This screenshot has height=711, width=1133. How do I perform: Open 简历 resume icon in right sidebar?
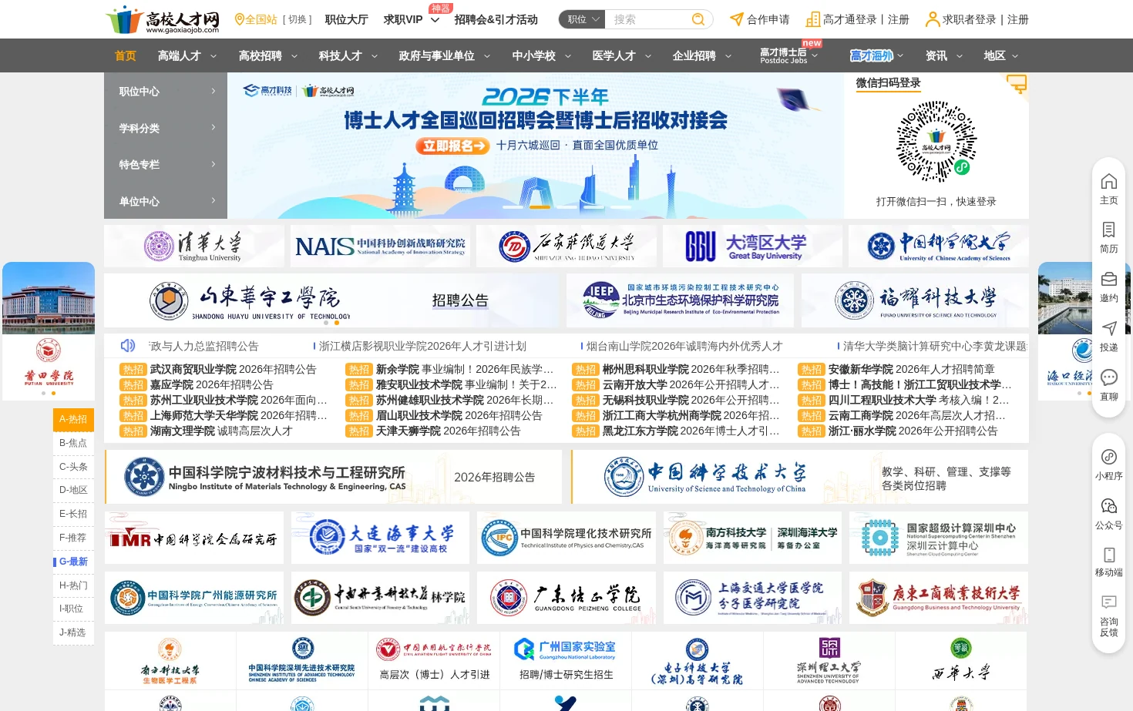1109,230
